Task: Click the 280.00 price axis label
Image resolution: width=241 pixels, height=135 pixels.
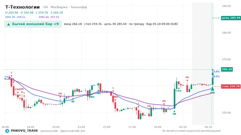Action: (x=226, y=33)
